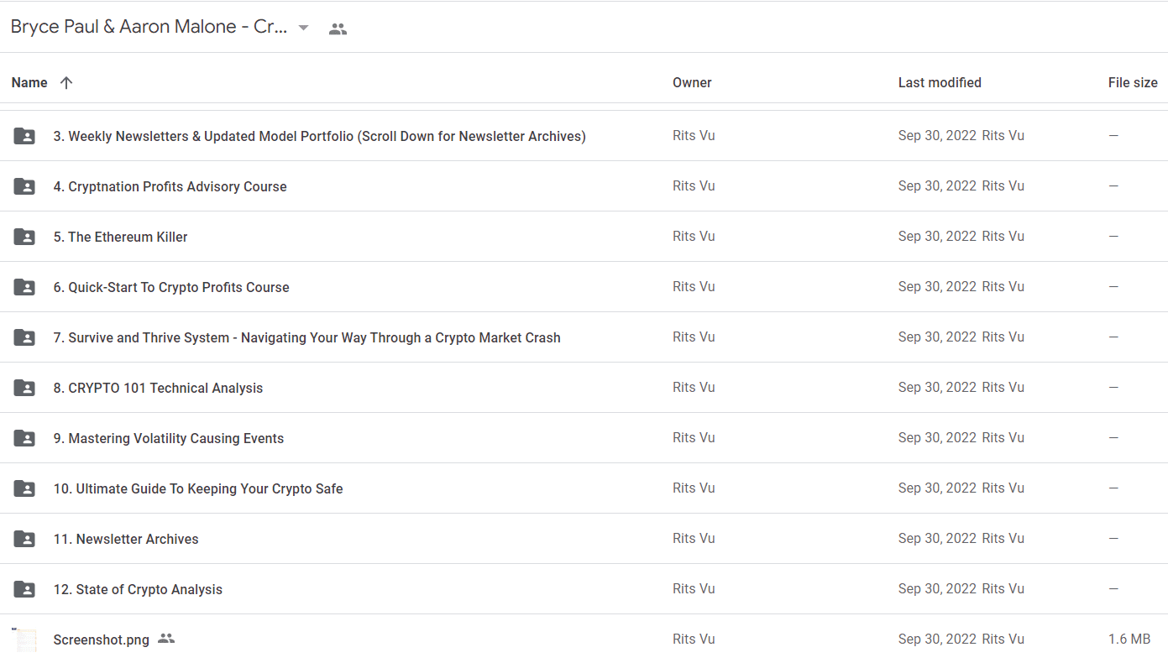Image resolution: width=1168 pixels, height=663 pixels.
Task: Select the Screenshot.png file name
Action: [101, 640]
